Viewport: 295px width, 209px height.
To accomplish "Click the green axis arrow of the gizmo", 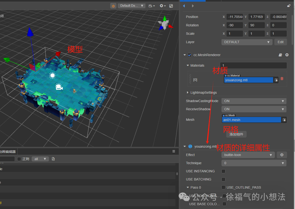I will click(x=7, y=60).
